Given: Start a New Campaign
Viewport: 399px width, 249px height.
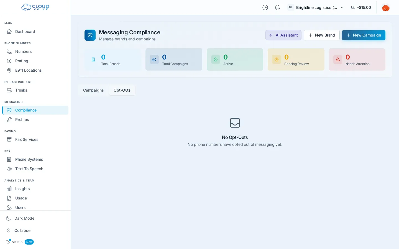Looking at the screenshot, I should (364, 35).
